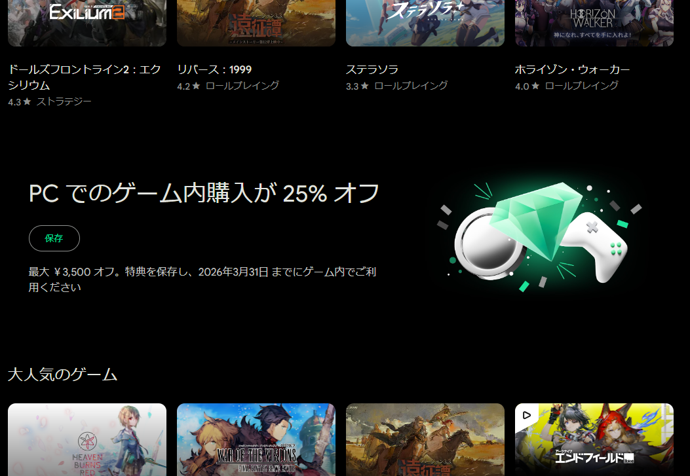Click the star icon beside the 4.2 rating
Screen dimensions: 690x476
[x=196, y=86]
